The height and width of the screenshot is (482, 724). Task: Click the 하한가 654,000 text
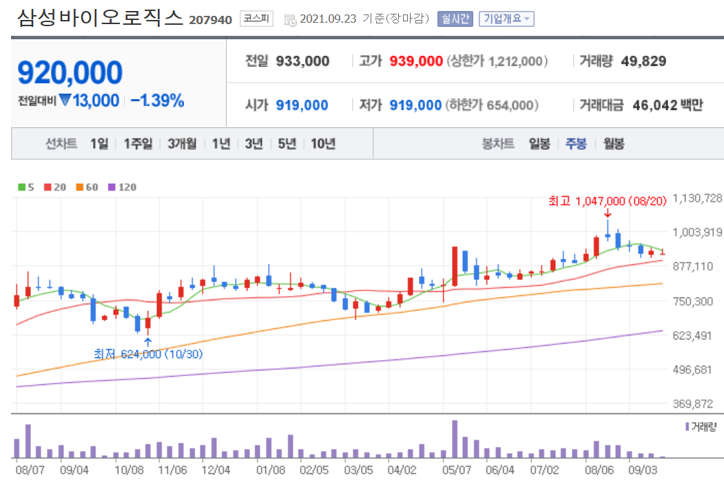coord(493,105)
